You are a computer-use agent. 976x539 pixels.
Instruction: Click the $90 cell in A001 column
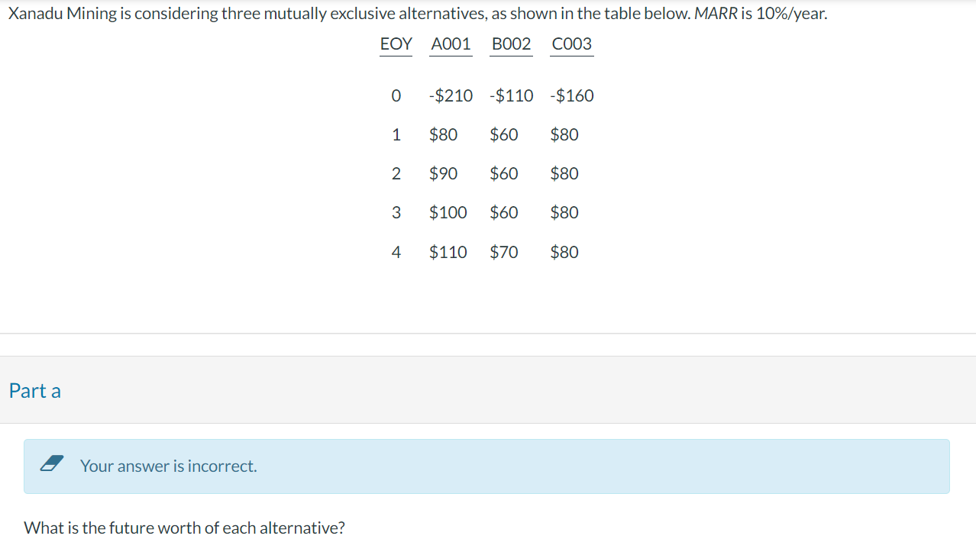click(x=443, y=173)
